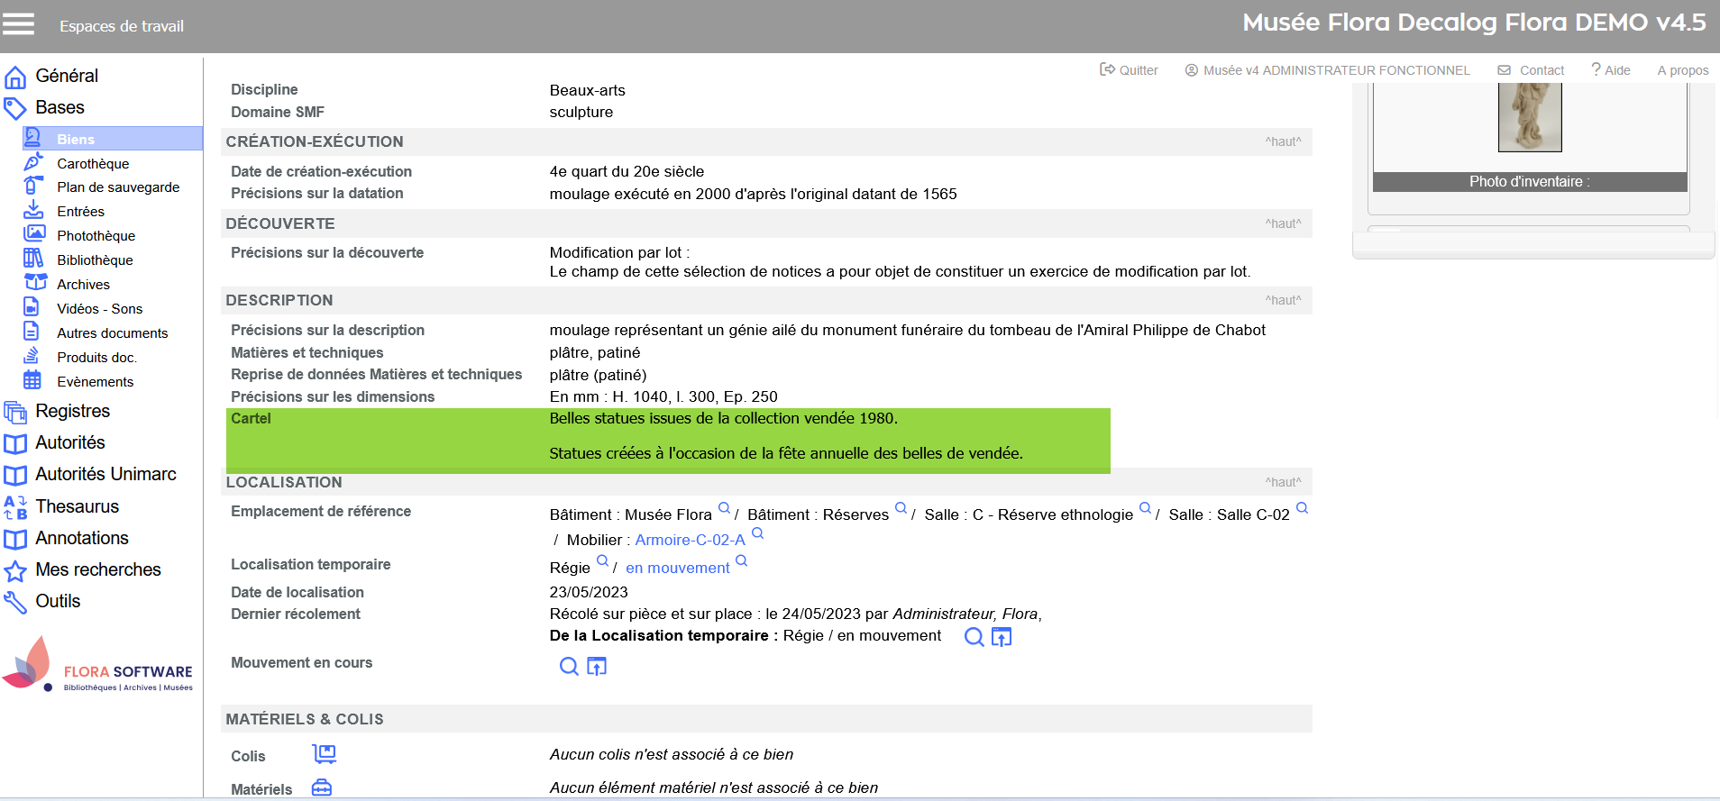Click Quitter to log out
This screenshot has width=1720, height=801.
point(1130,70)
